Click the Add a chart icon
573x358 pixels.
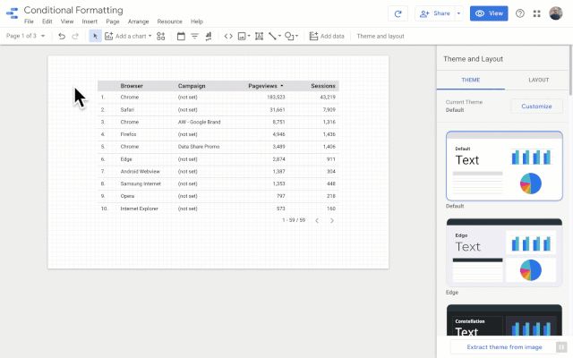(108, 36)
